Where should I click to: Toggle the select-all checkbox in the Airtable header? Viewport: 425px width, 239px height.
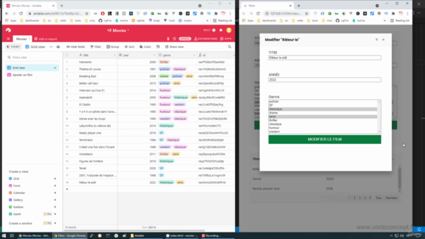(66, 55)
